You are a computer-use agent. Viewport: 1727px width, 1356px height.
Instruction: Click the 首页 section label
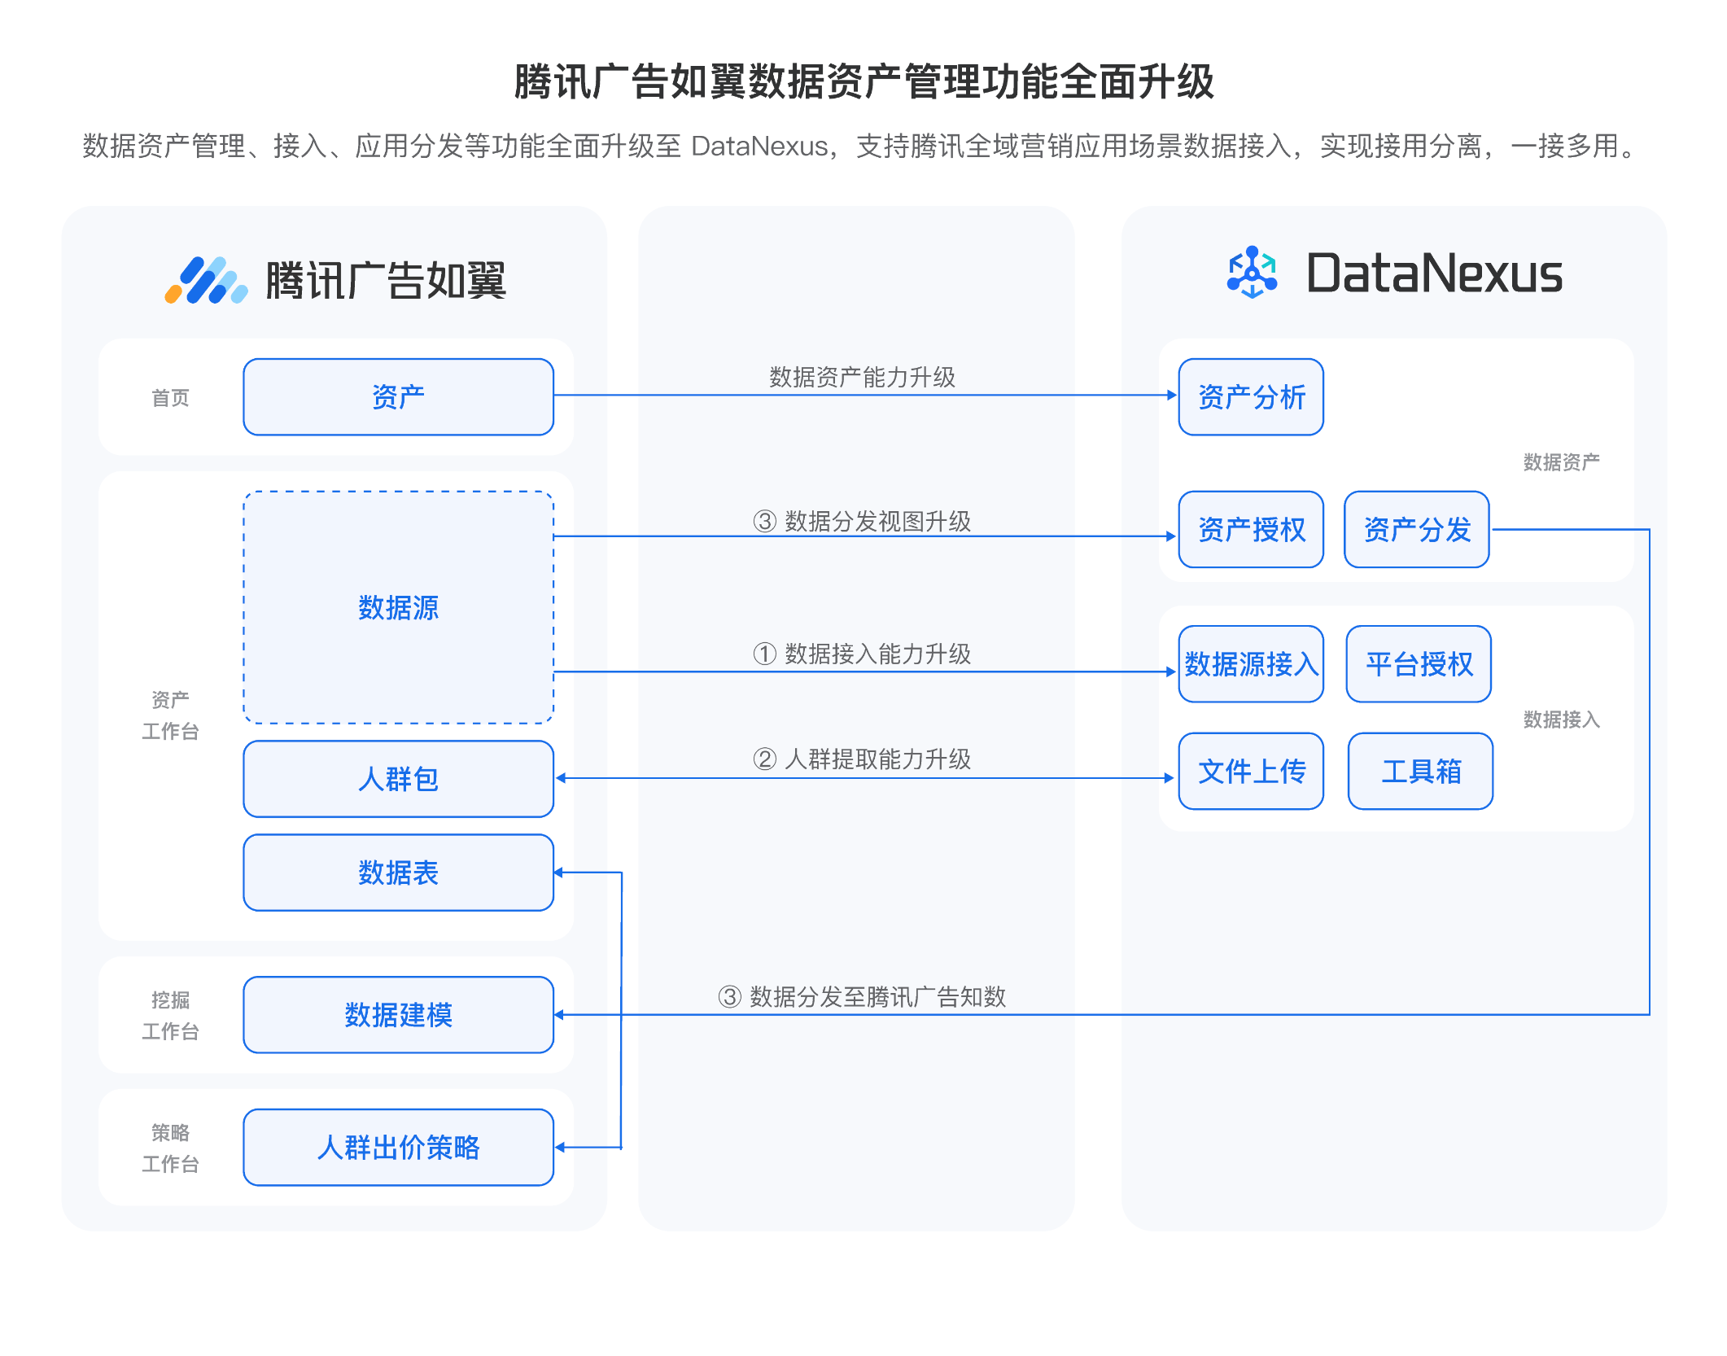(x=170, y=398)
